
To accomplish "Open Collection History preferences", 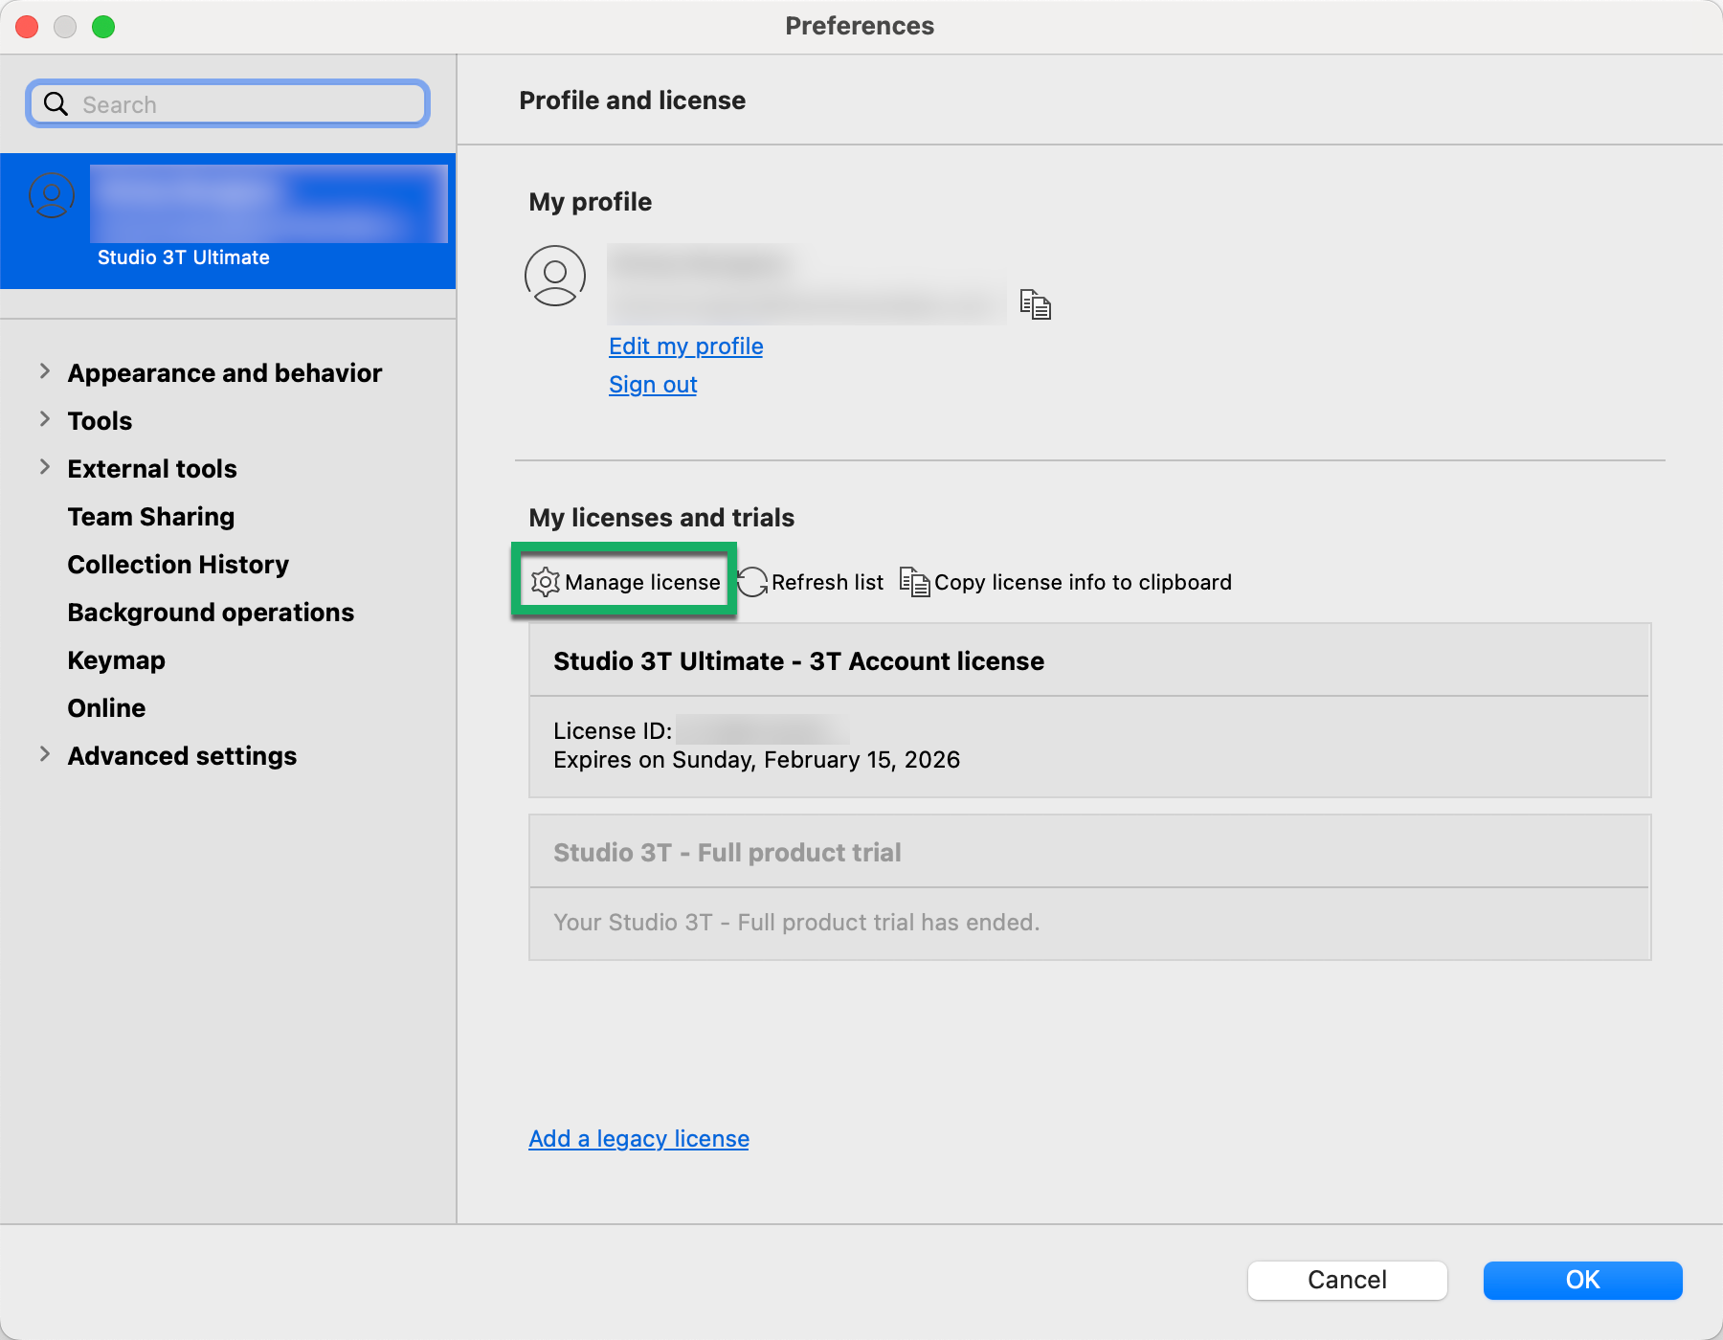I will click(x=178, y=565).
